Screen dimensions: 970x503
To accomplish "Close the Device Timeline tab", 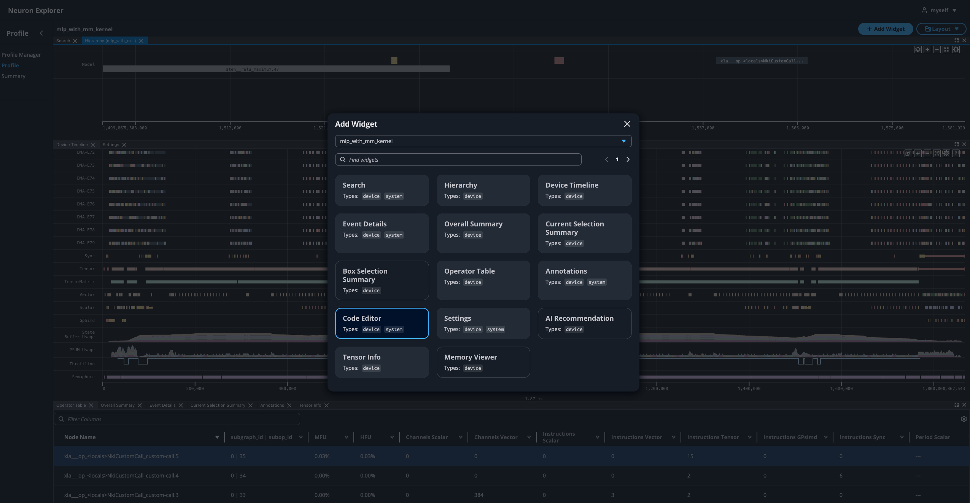I will [x=93, y=145].
